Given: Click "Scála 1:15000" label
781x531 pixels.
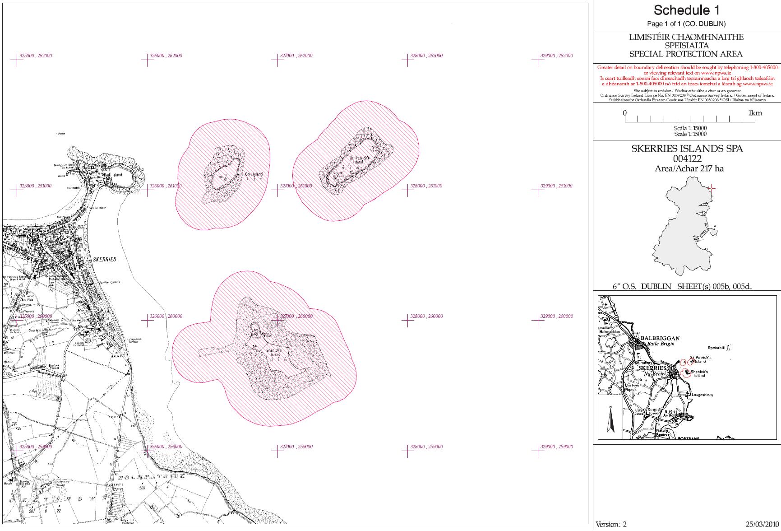Looking at the screenshot, I should point(690,128).
